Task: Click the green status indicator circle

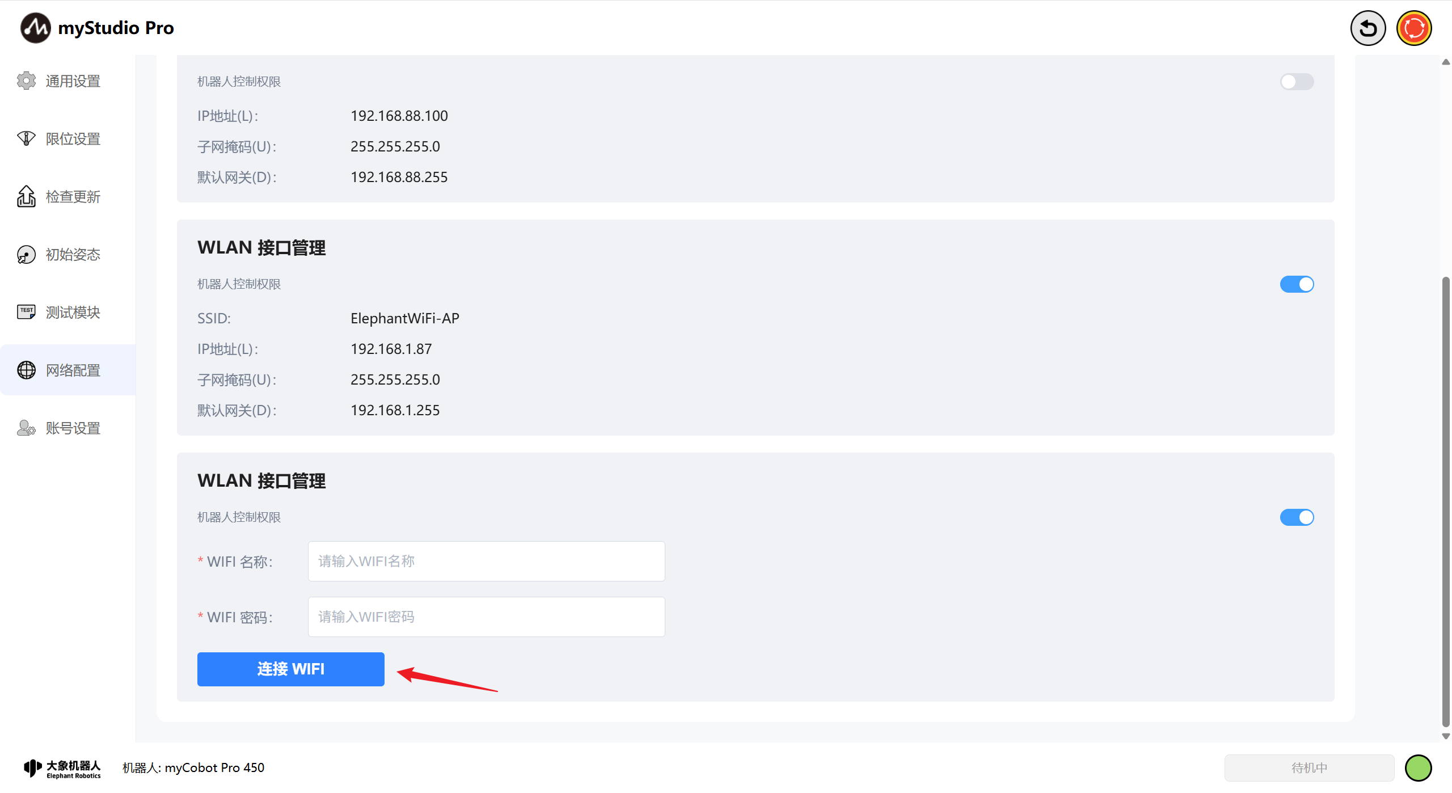Action: [1418, 768]
